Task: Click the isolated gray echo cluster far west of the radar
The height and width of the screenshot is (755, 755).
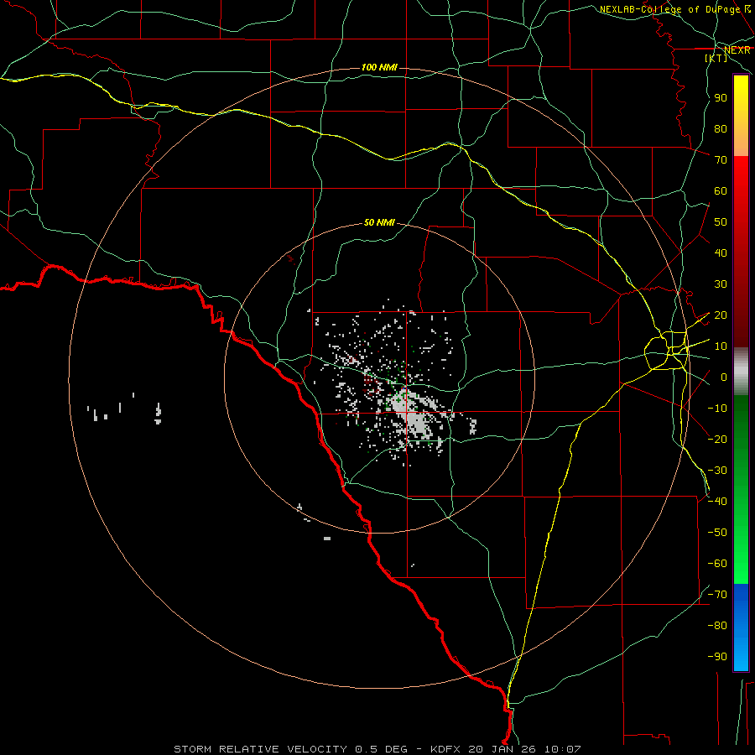Action: [124, 409]
